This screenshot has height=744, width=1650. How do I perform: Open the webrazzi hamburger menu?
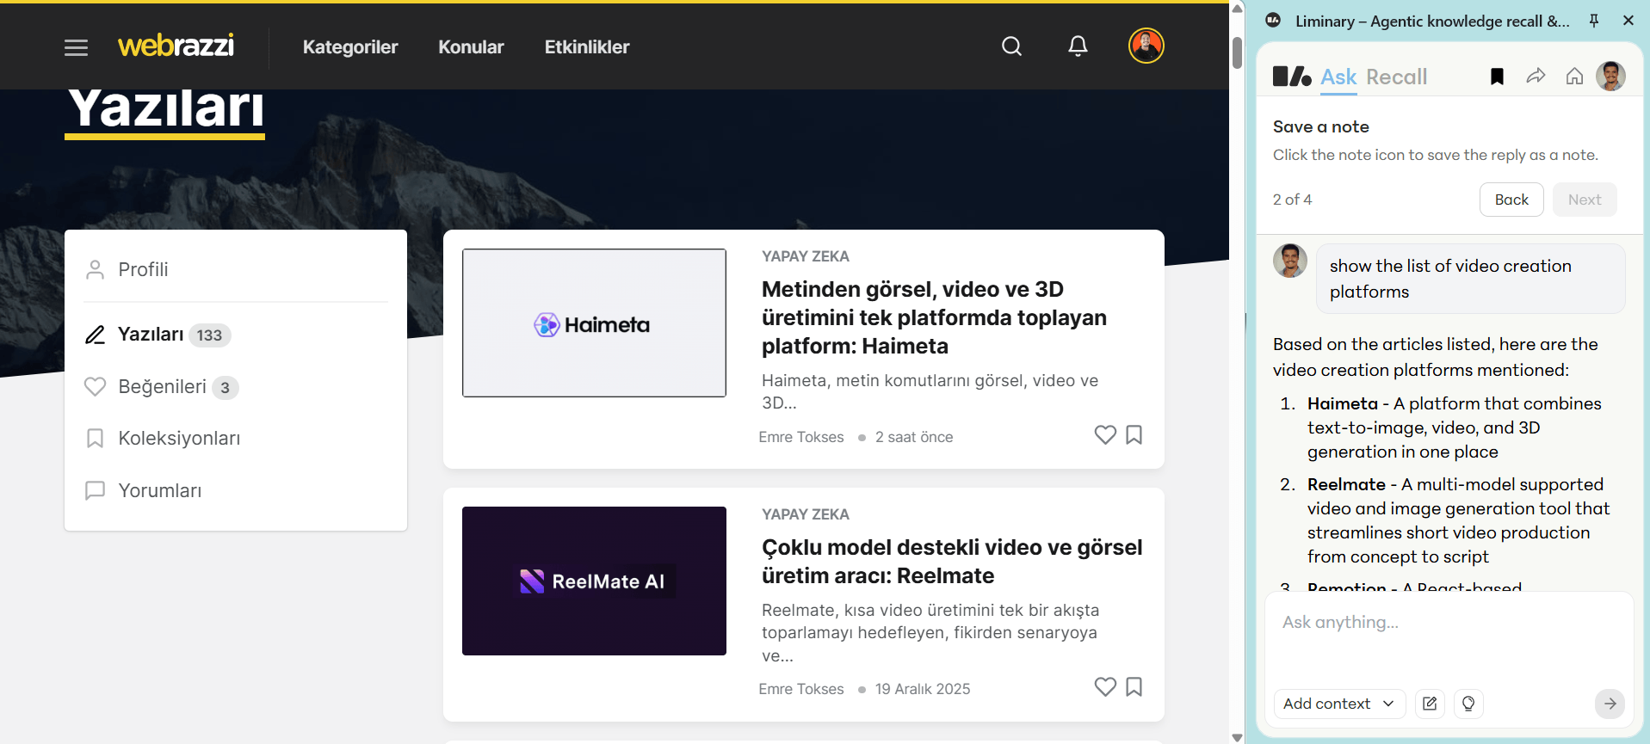tap(76, 47)
